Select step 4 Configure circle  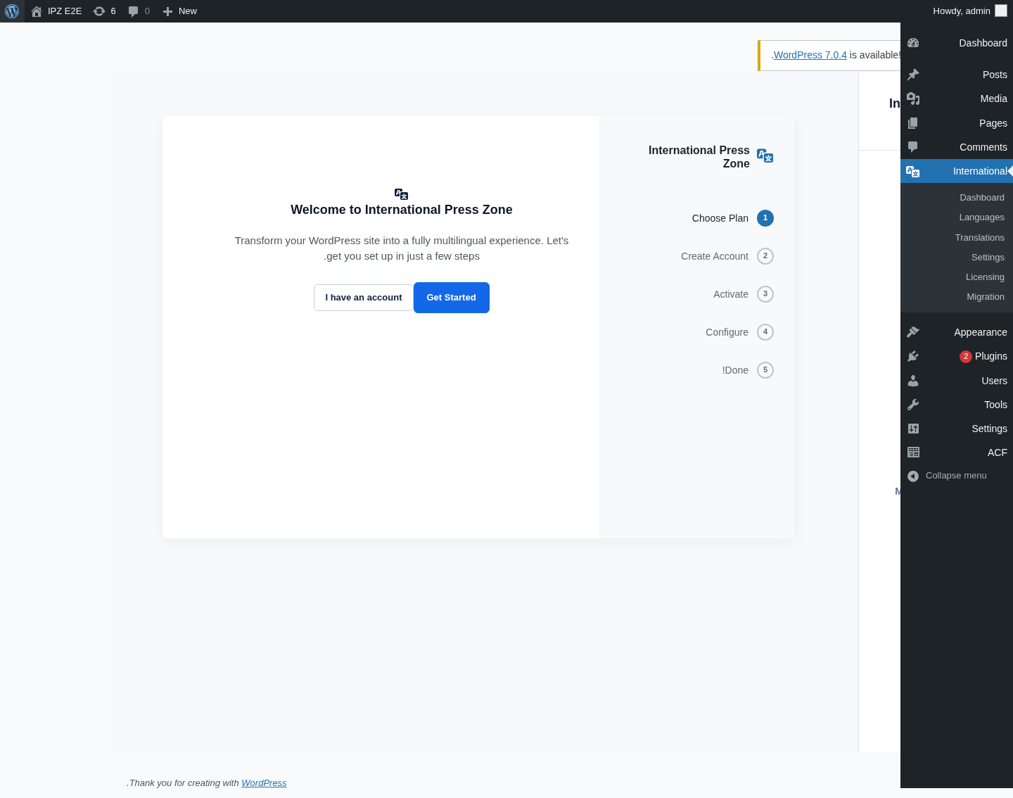coord(765,332)
